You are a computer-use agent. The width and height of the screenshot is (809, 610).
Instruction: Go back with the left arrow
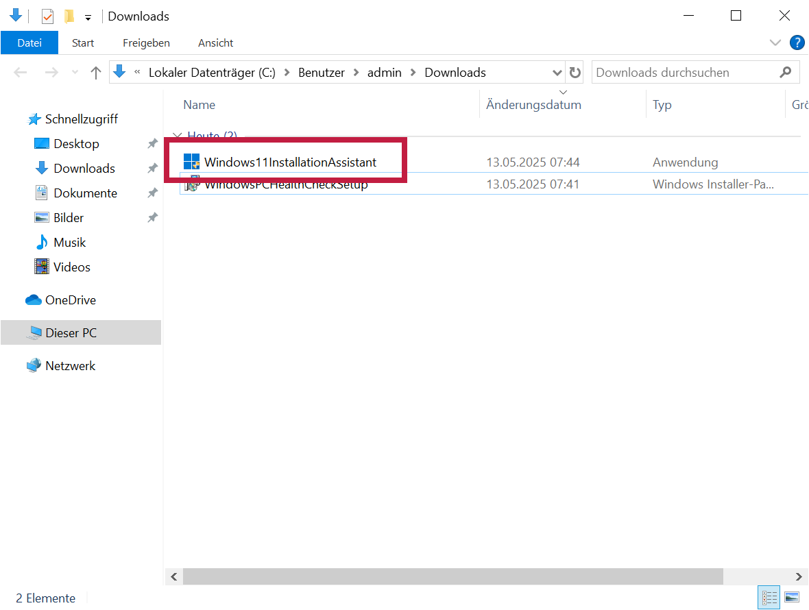(x=20, y=72)
